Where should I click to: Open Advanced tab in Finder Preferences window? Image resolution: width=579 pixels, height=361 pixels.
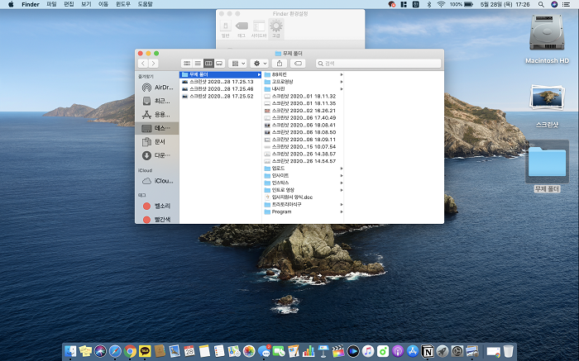point(275,29)
